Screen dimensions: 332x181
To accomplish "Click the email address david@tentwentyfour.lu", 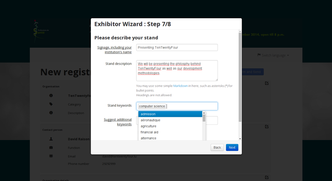I will 119,156.
